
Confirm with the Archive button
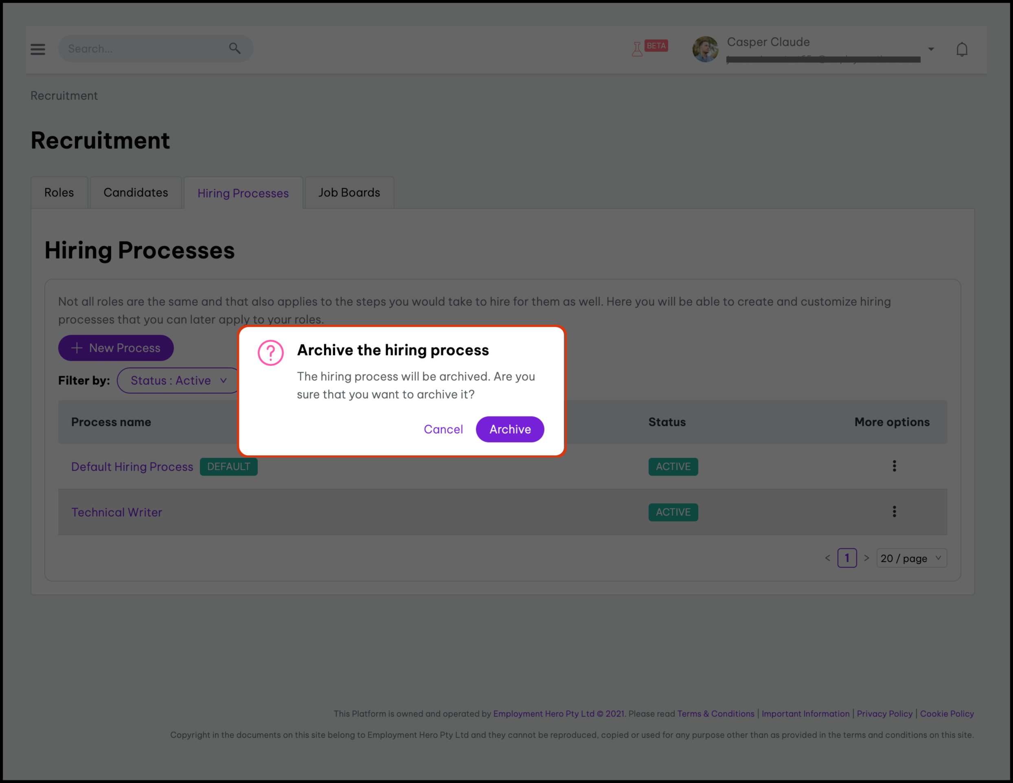click(x=510, y=429)
